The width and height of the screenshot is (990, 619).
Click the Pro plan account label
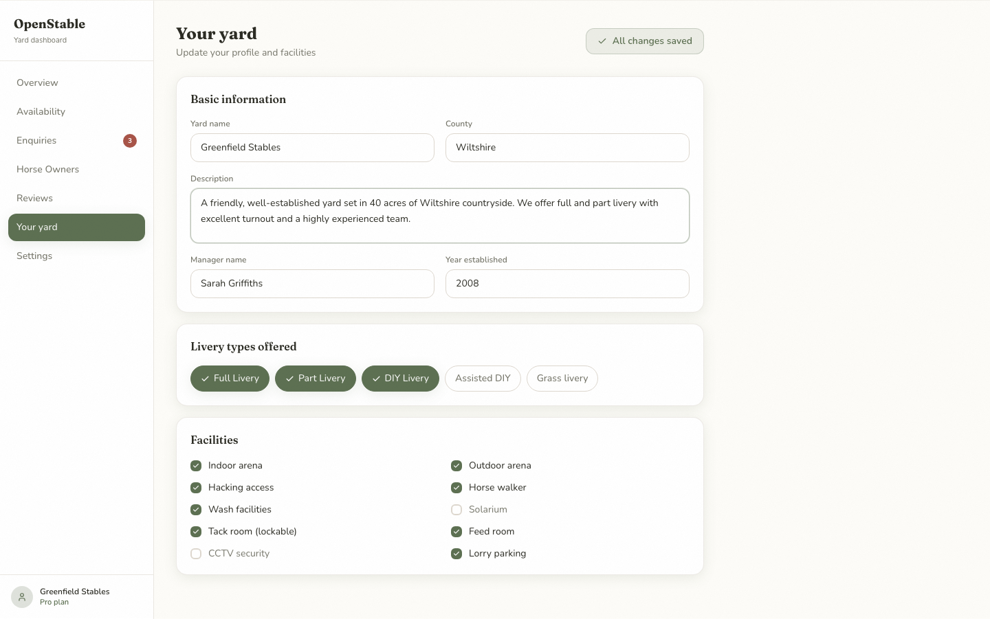[54, 603]
